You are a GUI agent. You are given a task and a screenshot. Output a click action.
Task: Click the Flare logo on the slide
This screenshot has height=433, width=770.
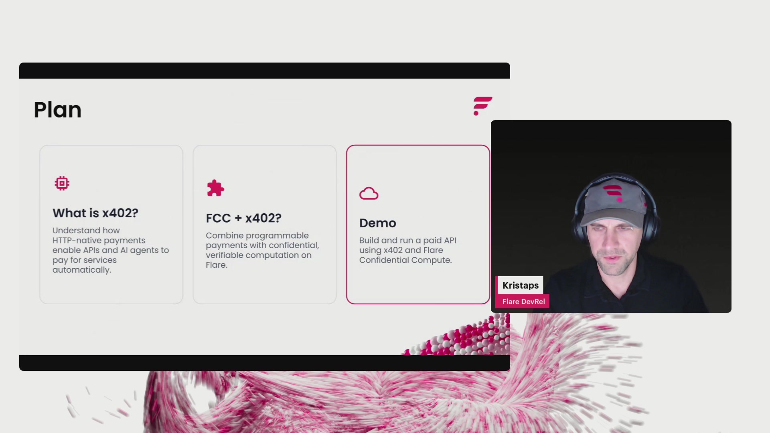click(482, 106)
